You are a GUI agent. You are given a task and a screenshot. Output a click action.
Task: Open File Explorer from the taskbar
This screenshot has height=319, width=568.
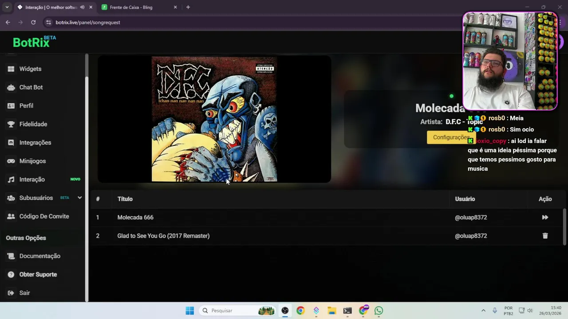point(332,311)
